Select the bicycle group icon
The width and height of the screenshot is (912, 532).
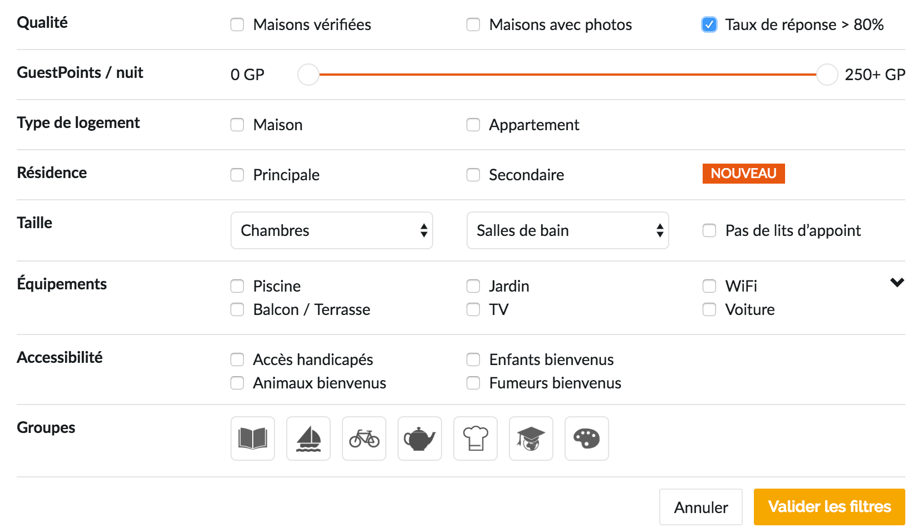pos(364,439)
